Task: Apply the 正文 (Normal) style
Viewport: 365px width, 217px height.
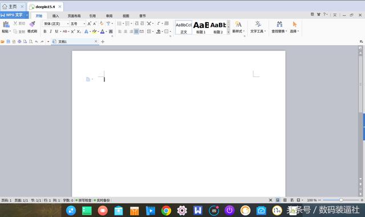Action: pos(184,27)
